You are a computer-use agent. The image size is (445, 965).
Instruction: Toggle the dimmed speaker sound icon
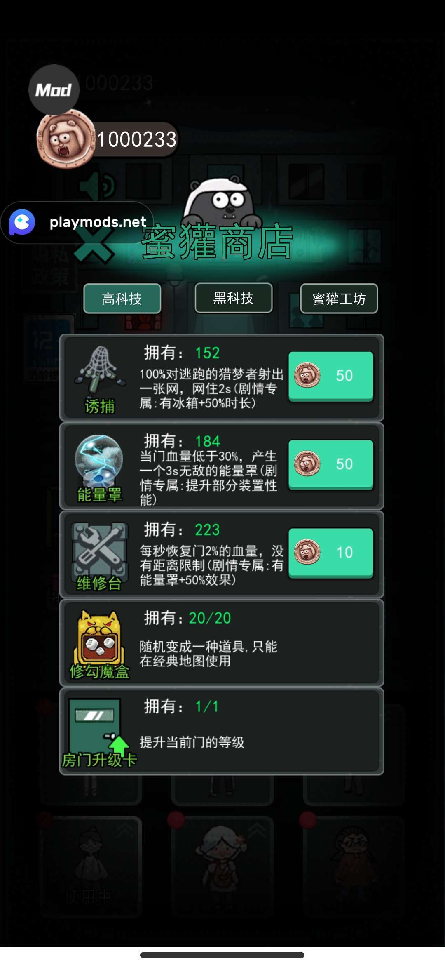[x=98, y=186]
